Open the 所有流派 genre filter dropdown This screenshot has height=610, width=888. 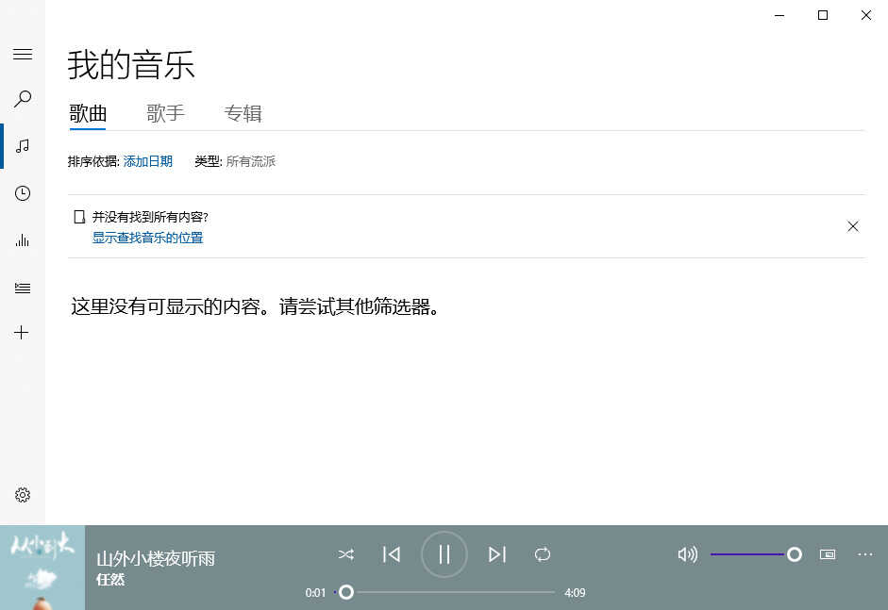[x=251, y=162]
